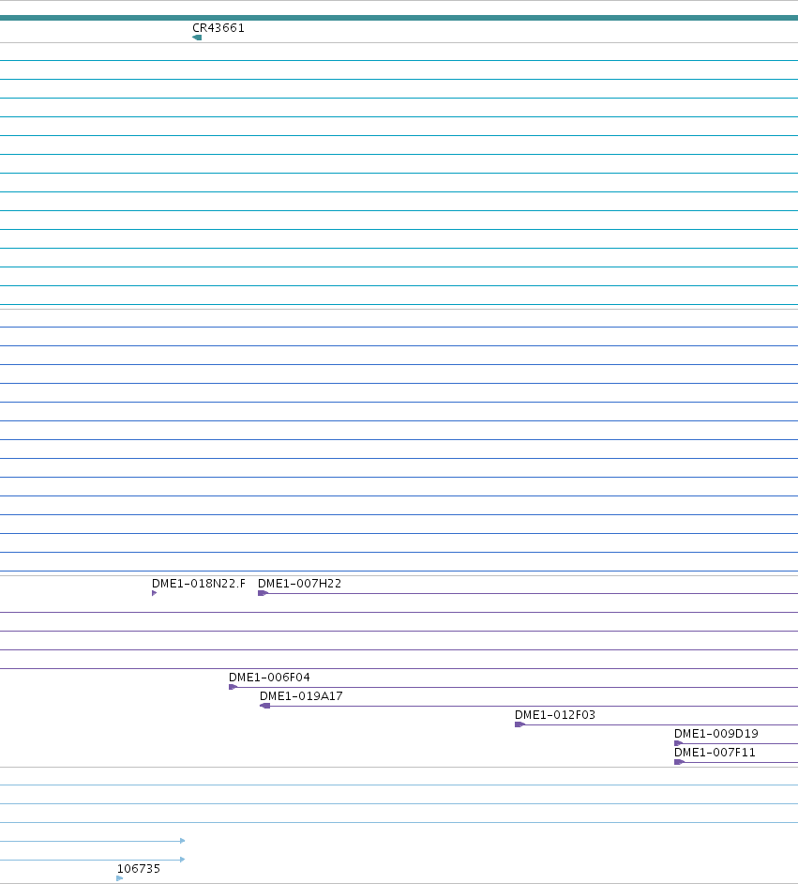Screen dimensions: 798x884
Task: Click the DME1-006F04 label
Action: [x=269, y=678]
